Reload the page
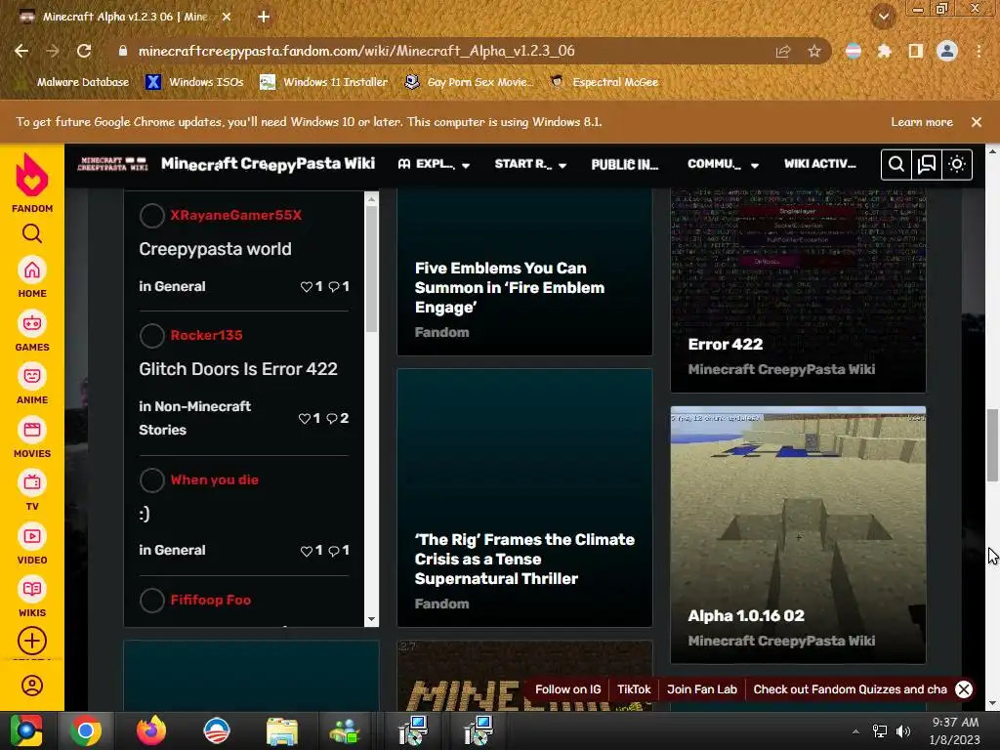 [84, 51]
